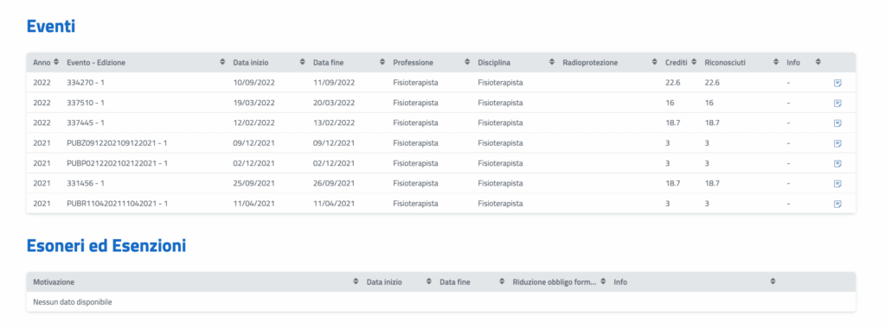Select event code PUBP0212202102122021 - 1
The width and height of the screenshot is (886, 328).
[x=117, y=163]
